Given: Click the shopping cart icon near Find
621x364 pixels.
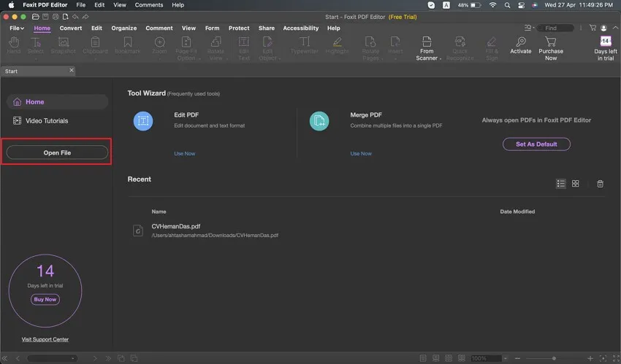Looking at the screenshot, I should pos(593,28).
